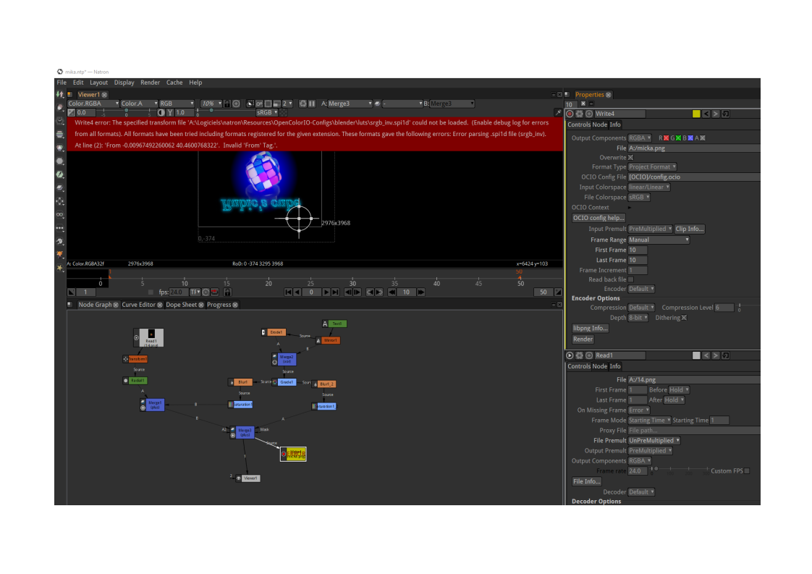Open the Render menu
Viewport: 812px width, 574px height.
pyautogui.click(x=151, y=83)
